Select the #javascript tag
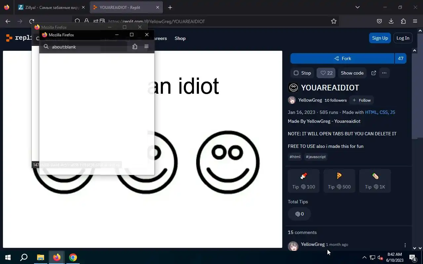This screenshot has width=423, height=264. point(316,157)
